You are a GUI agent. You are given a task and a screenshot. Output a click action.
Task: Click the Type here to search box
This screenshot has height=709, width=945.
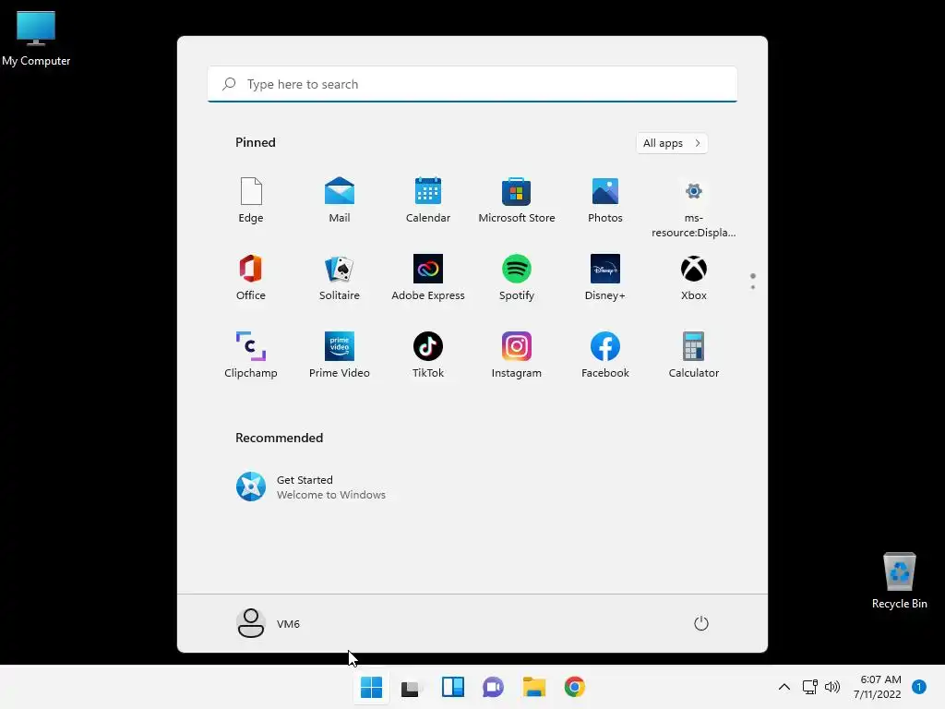tap(472, 84)
